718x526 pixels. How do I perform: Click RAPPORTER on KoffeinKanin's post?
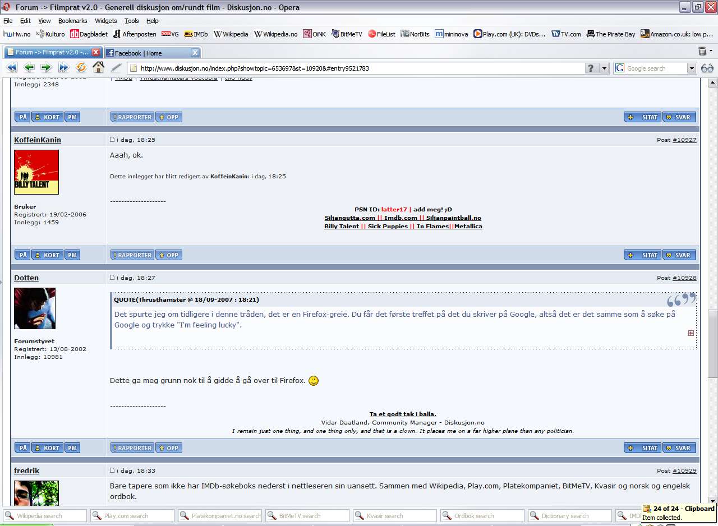click(132, 255)
